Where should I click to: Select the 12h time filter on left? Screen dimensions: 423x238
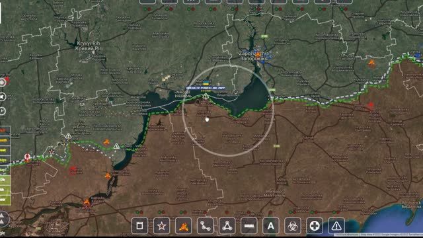[5, 180]
